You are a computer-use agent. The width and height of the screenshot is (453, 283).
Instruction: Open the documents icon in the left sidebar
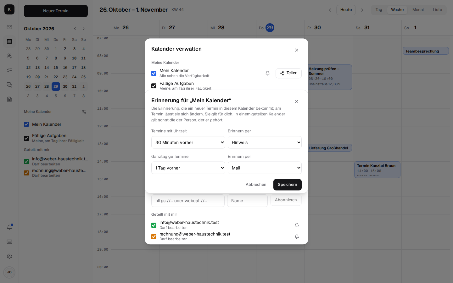click(x=9, y=99)
